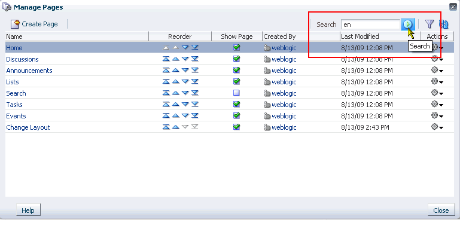Move Discussions page up one
The image size is (460, 226).
click(x=175, y=59)
